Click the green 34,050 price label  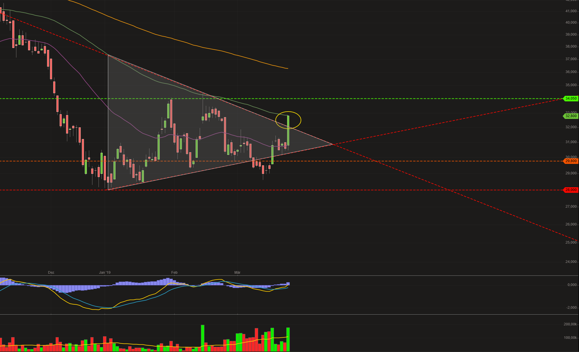(571, 98)
